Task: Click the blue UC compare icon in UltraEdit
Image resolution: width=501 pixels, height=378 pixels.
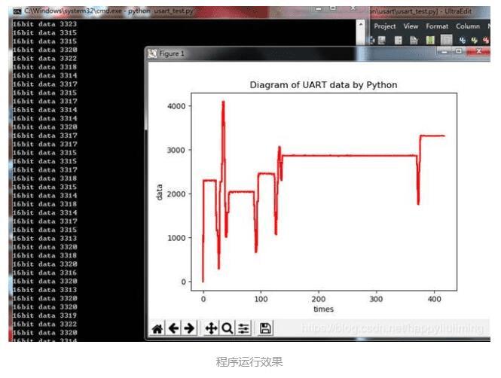Action: pos(462,40)
